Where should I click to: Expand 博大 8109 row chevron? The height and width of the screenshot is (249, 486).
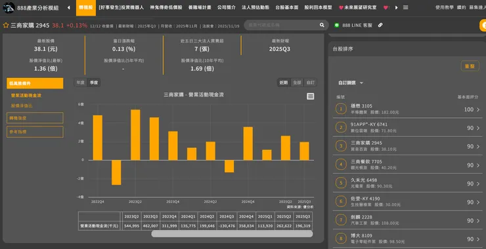point(478,239)
